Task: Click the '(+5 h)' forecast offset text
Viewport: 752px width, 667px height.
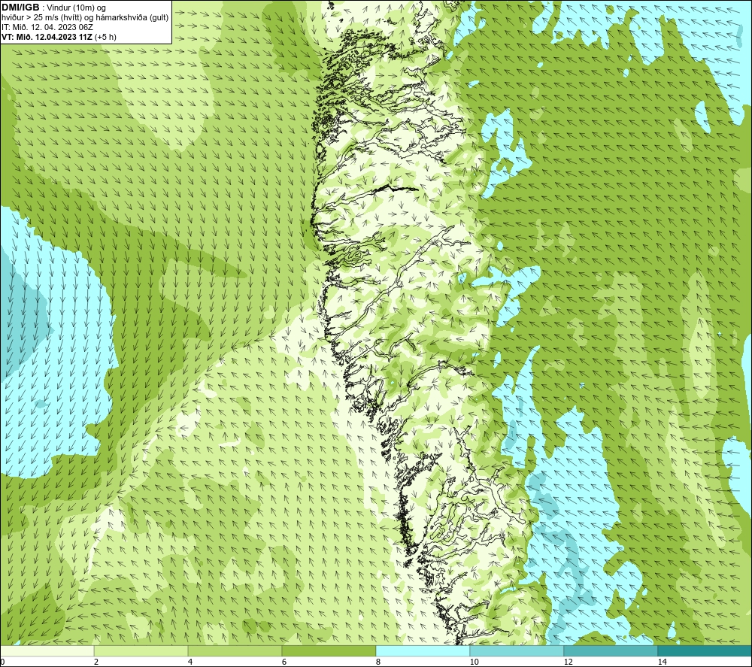Action: tap(105, 37)
